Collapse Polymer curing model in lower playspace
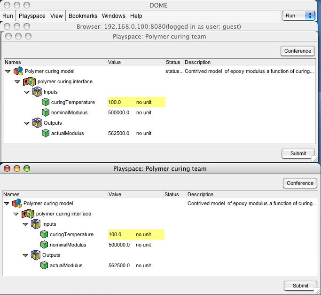Viewport: 321px width, 295px height. pyautogui.click(x=7, y=204)
